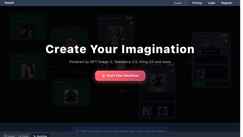This screenshot has height=137, width=243.
Task: Click the VoooAI logo
Action: point(9,3)
